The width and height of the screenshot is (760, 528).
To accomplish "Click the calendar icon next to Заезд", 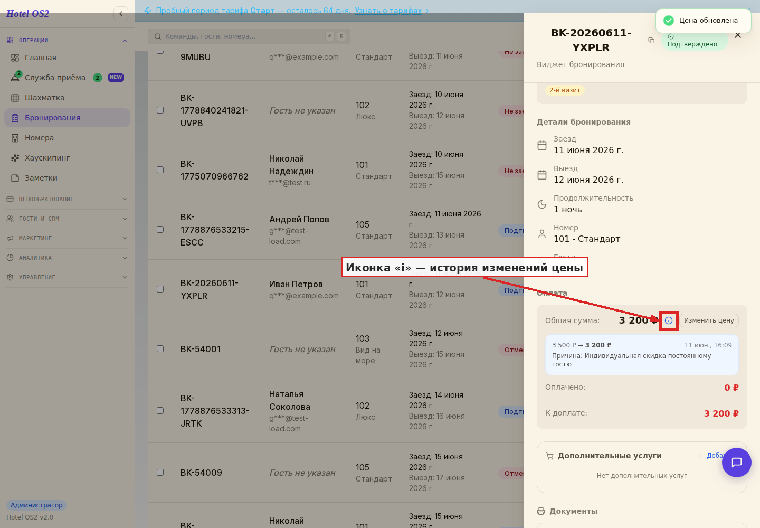I will (x=542, y=145).
